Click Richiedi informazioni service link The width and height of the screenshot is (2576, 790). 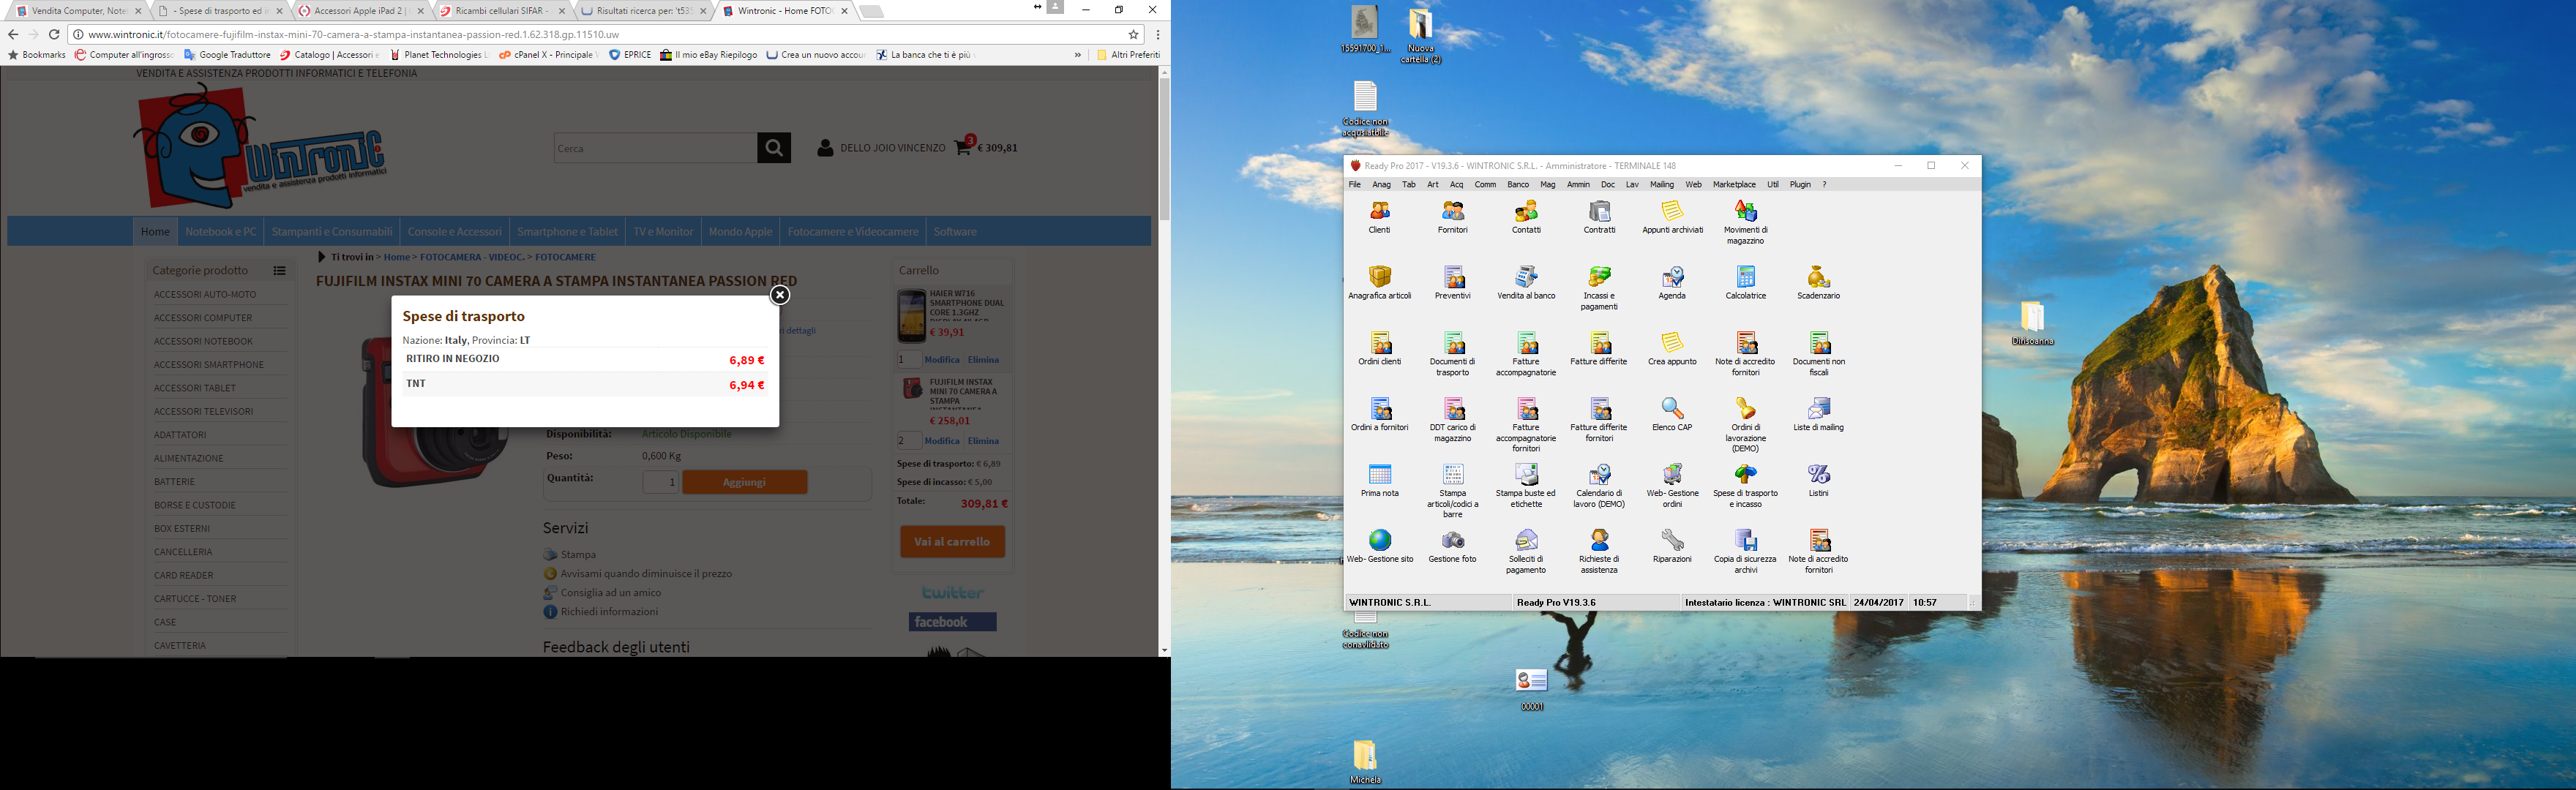coord(609,612)
